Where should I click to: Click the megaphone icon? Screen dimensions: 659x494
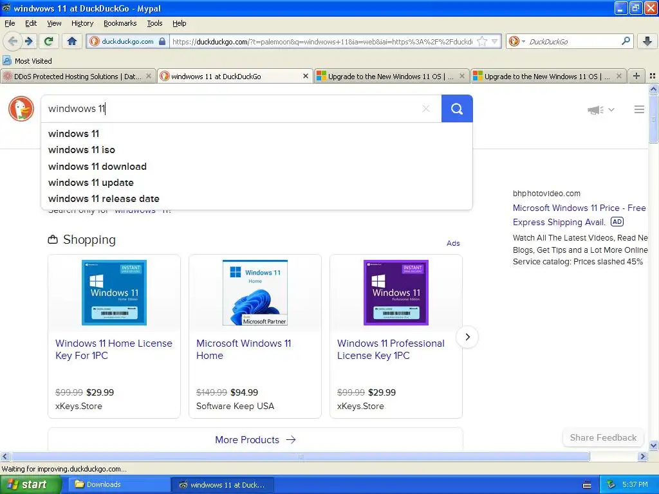[595, 109]
